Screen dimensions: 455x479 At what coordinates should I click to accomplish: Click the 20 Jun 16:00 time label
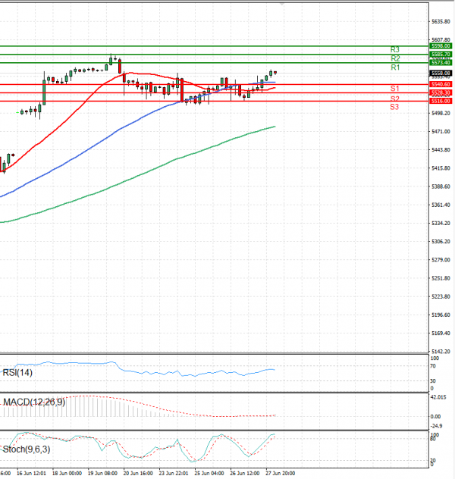(x=138, y=474)
